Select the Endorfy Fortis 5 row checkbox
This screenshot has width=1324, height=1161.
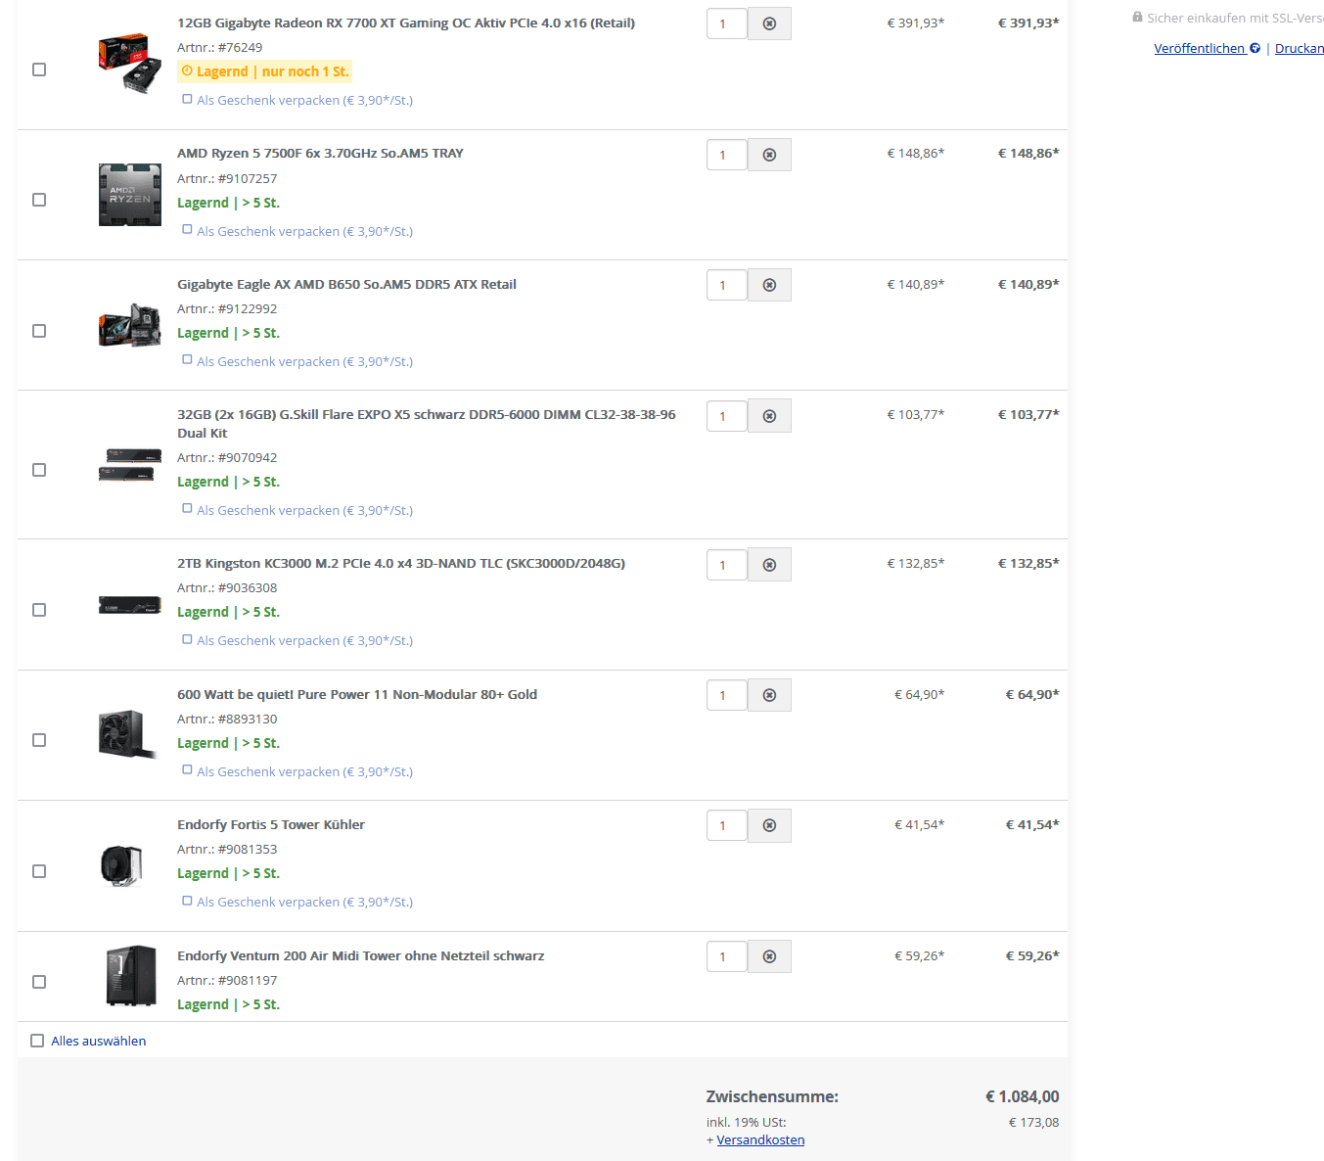tap(39, 871)
